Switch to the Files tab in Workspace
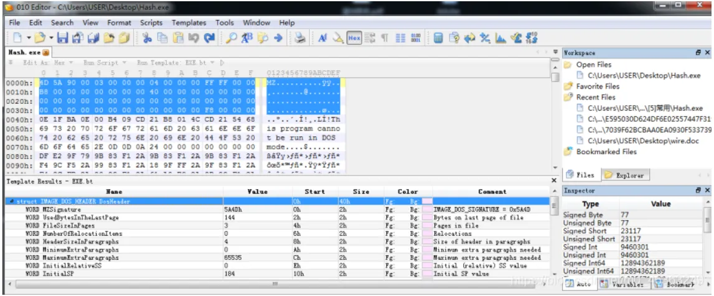This screenshot has height=296, width=714. (581, 175)
